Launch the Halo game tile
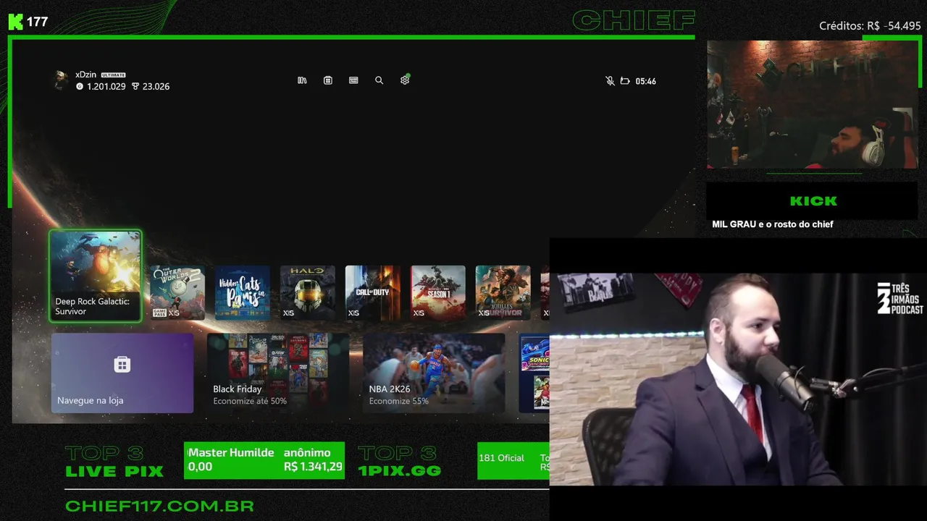Image resolution: width=927 pixels, height=521 pixels. tap(308, 292)
